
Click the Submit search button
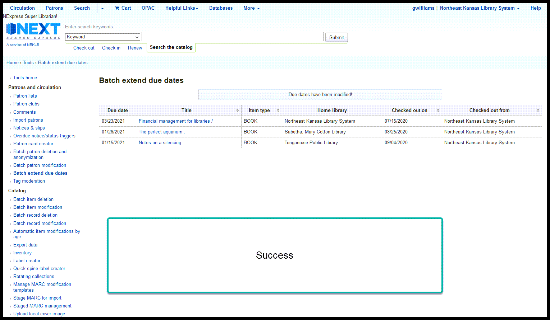click(336, 37)
